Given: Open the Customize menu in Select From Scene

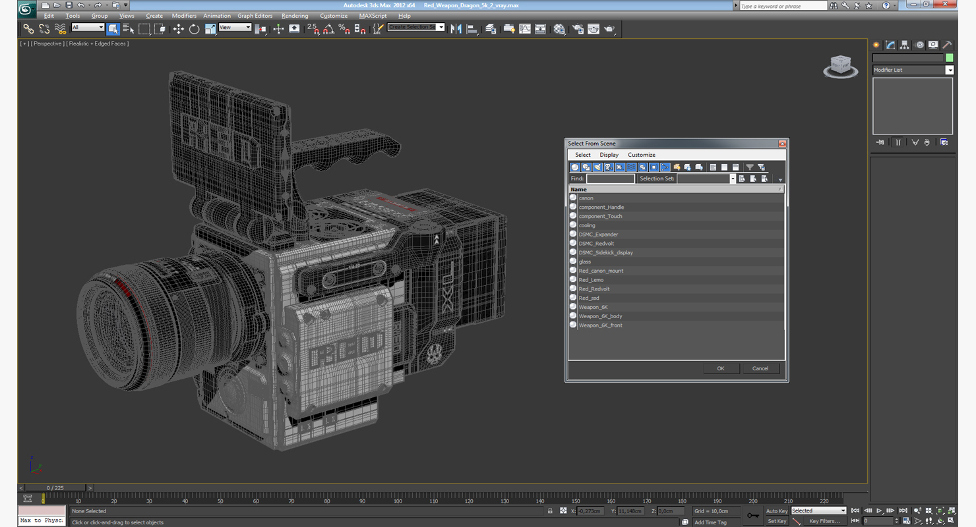Looking at the screenshot, I should [641, 155].
